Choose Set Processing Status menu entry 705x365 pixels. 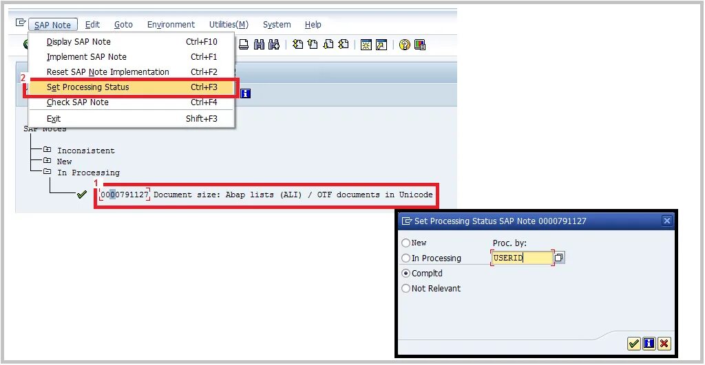[x=131, y=87]
